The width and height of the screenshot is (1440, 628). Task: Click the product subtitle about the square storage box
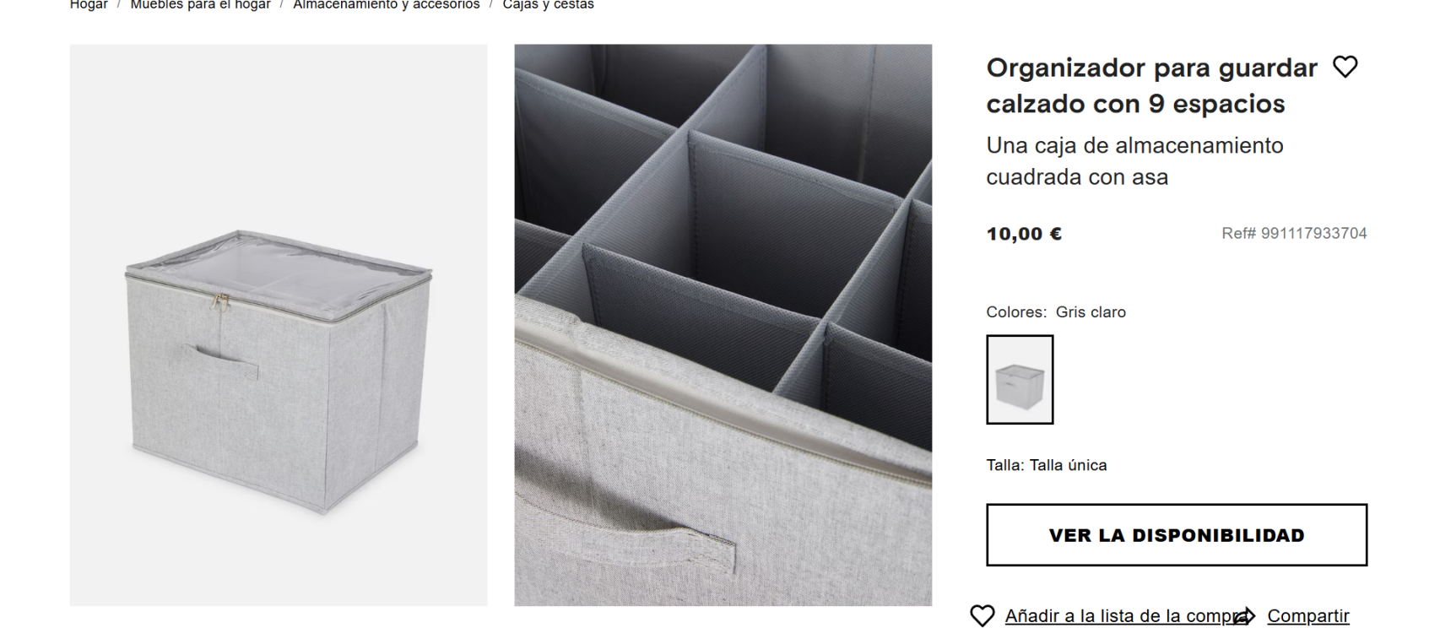click(1134, 160)
